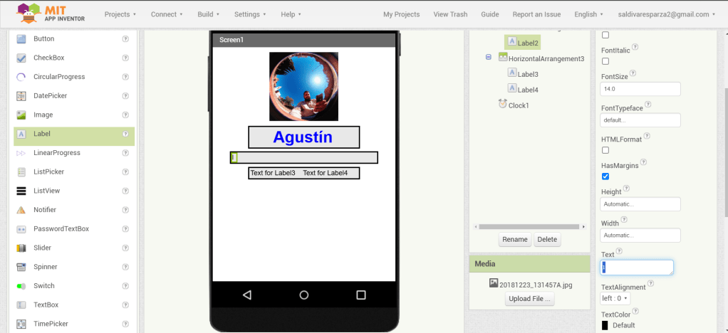The width and height of the screenshot is (728, 333).
Task: Open the FontTypeface dropdown
Action: point(640,120)
